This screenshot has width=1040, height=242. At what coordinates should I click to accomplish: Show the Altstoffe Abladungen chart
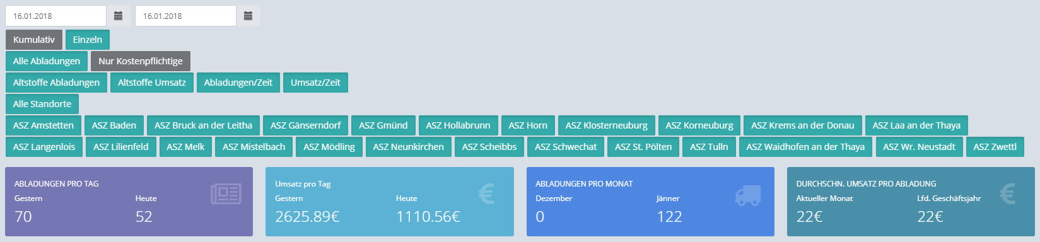pos(57,83)
